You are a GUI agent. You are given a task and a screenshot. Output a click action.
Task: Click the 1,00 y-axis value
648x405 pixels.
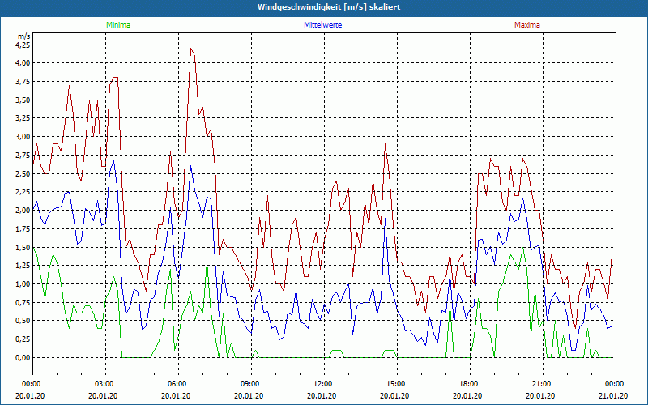[23, 284]
